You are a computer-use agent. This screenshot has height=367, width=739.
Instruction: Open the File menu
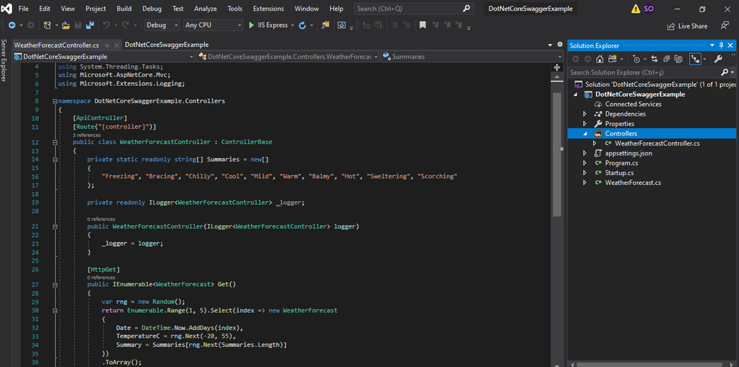pos(23,9)
